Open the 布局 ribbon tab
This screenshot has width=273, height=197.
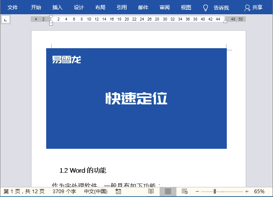(x=100, y=8)
